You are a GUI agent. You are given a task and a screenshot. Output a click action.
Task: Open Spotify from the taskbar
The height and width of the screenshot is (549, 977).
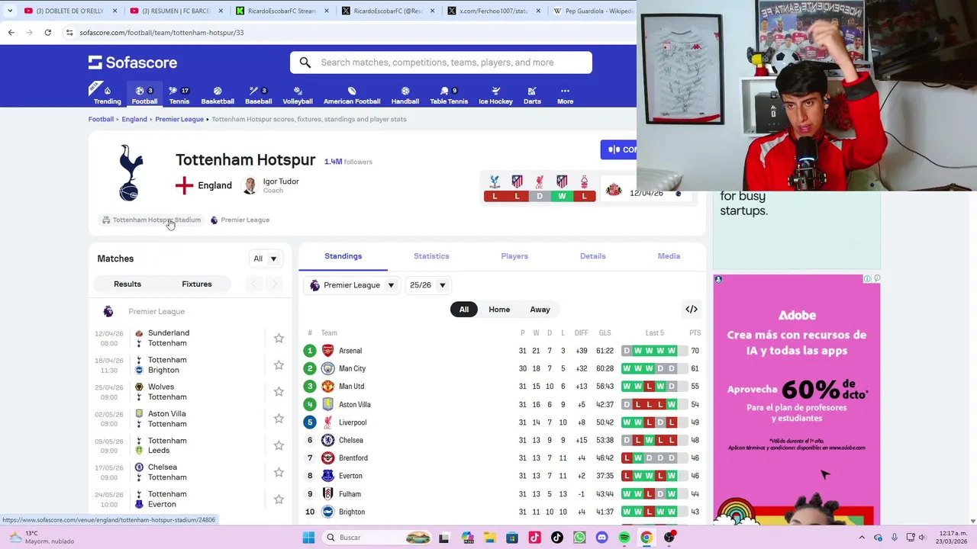point(624,538)
